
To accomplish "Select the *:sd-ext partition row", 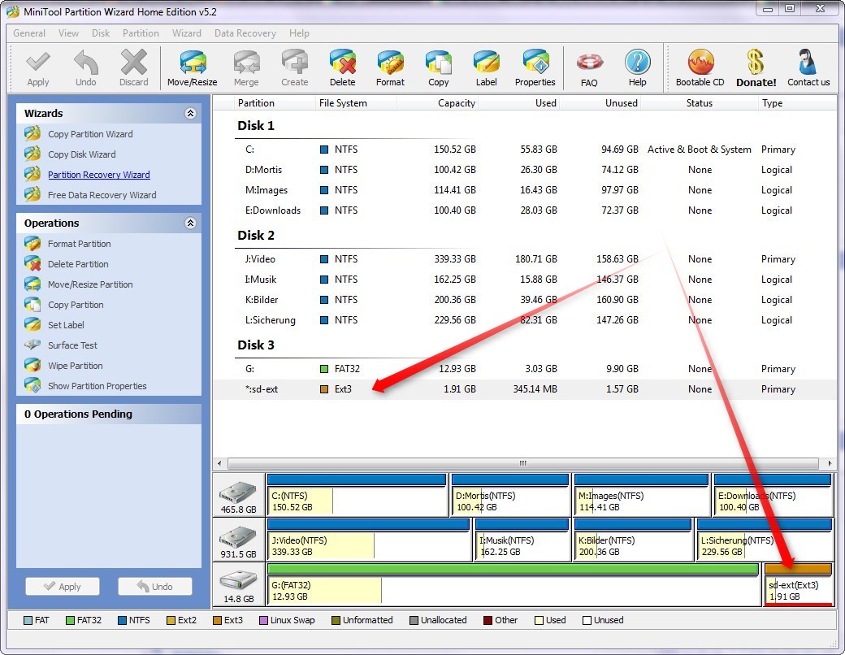I will pyautogui.click(x=526, y=389).
